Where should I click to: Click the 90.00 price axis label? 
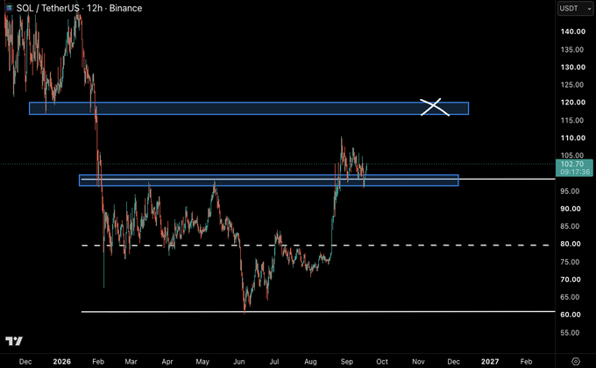571,209
